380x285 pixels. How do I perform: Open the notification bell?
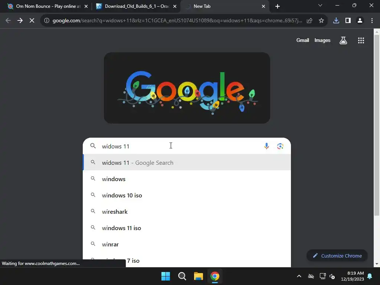coord(370,276)
